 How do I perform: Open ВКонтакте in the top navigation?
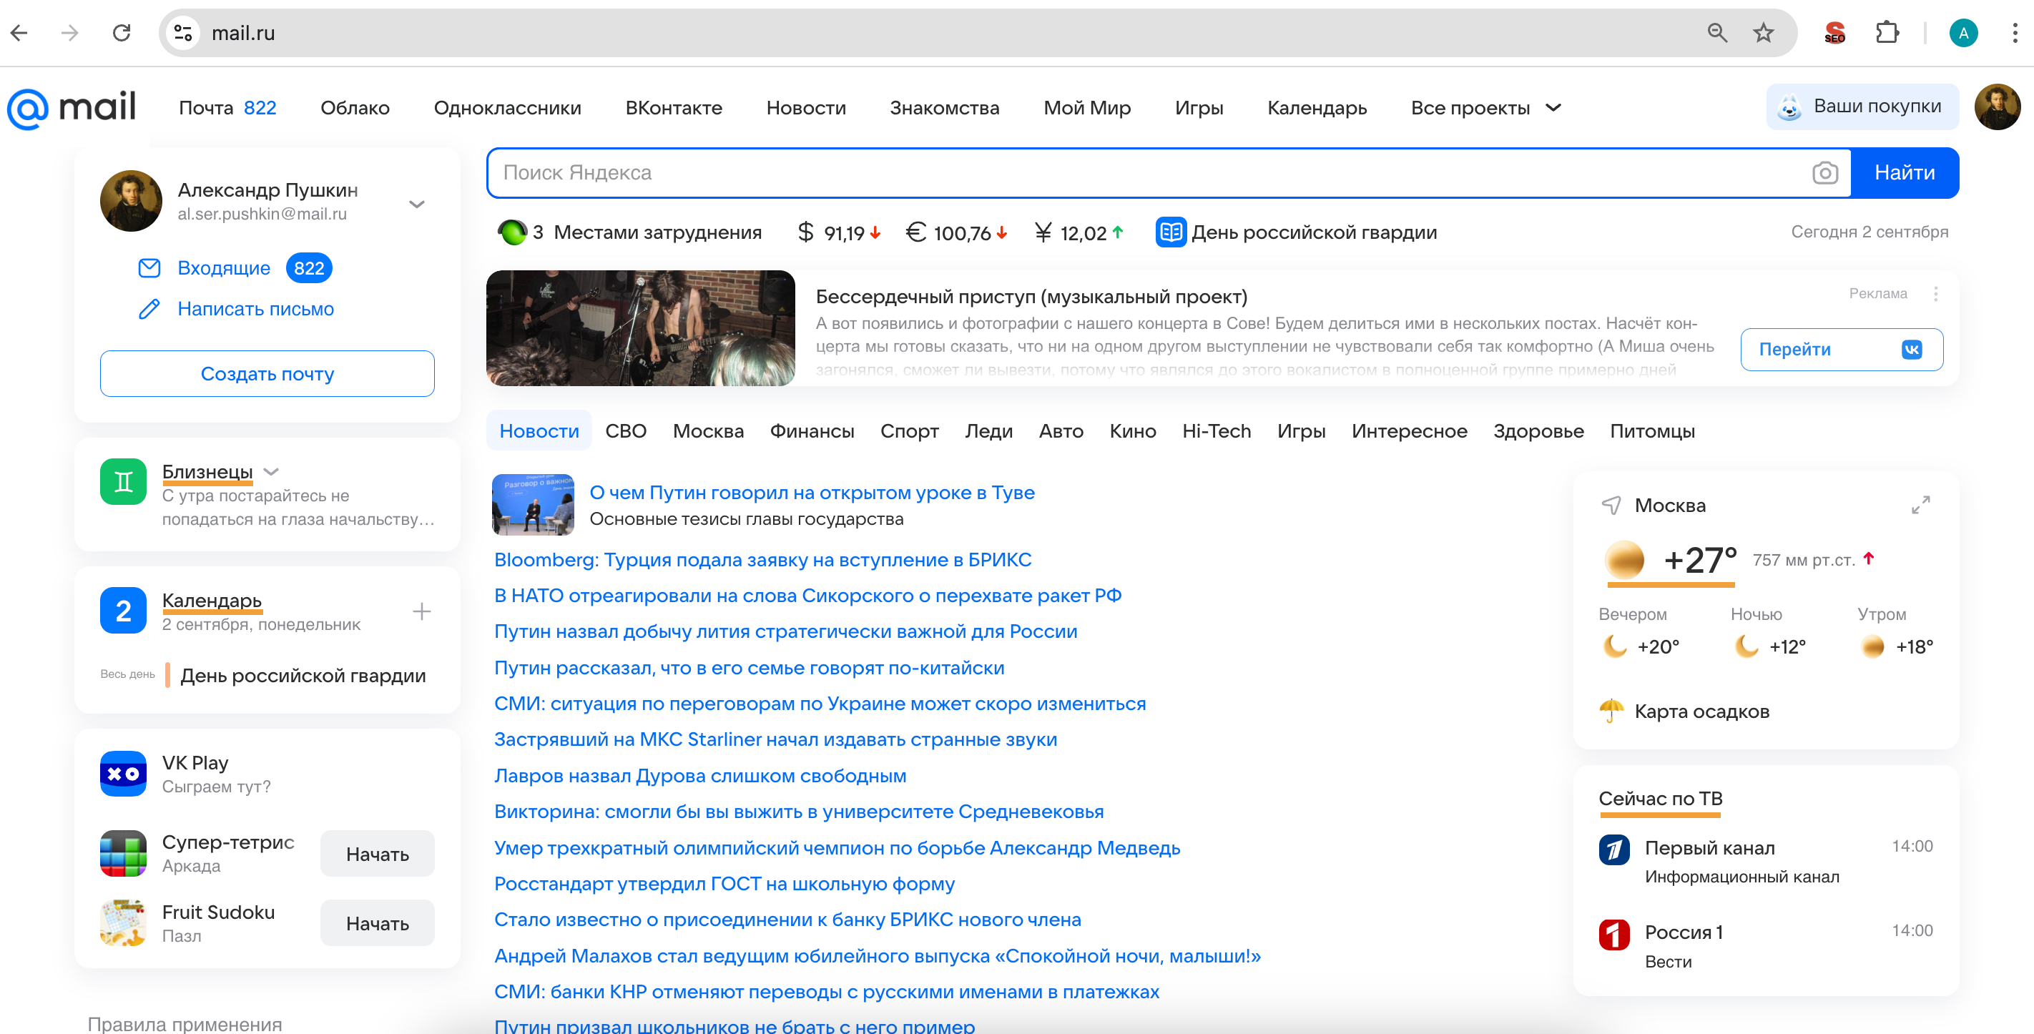coord(674,107)
